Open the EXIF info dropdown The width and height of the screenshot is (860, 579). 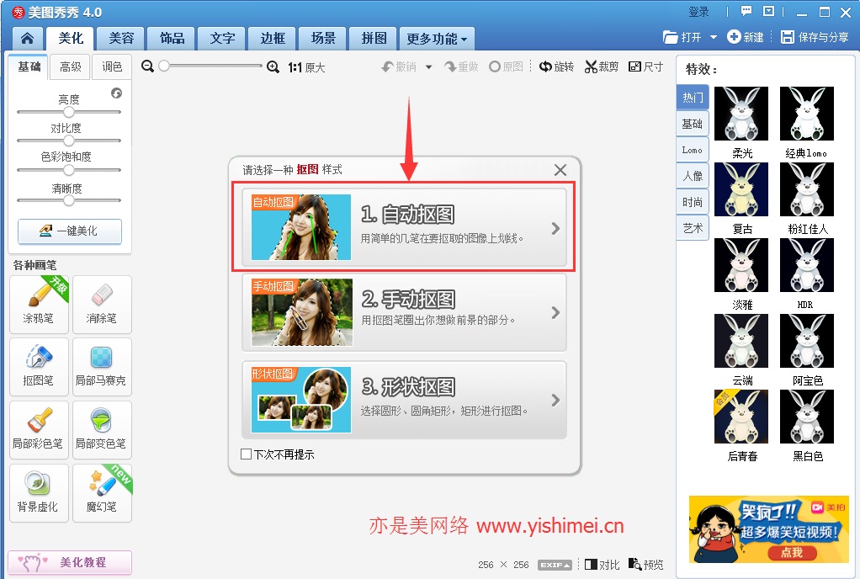click(x=555, y=565)
